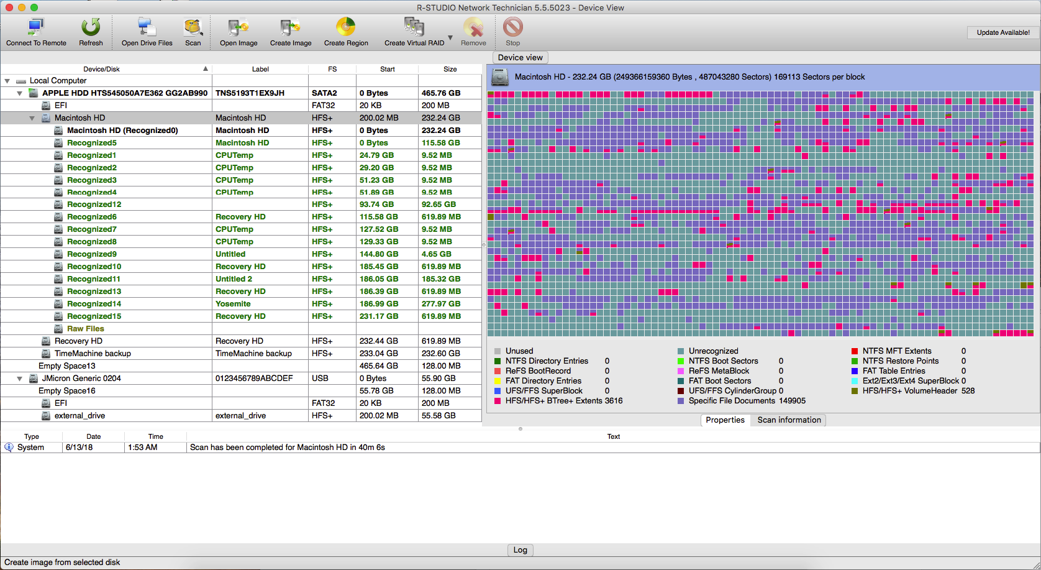Open the Scan information tab

(x=789, y=420)
